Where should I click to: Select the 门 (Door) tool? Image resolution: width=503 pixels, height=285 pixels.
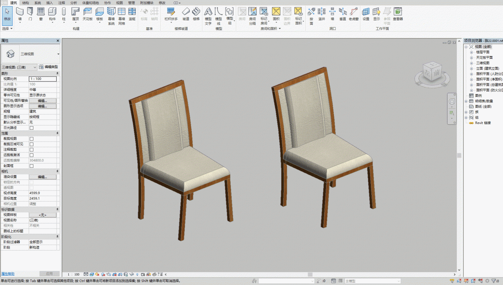(30, 14)
